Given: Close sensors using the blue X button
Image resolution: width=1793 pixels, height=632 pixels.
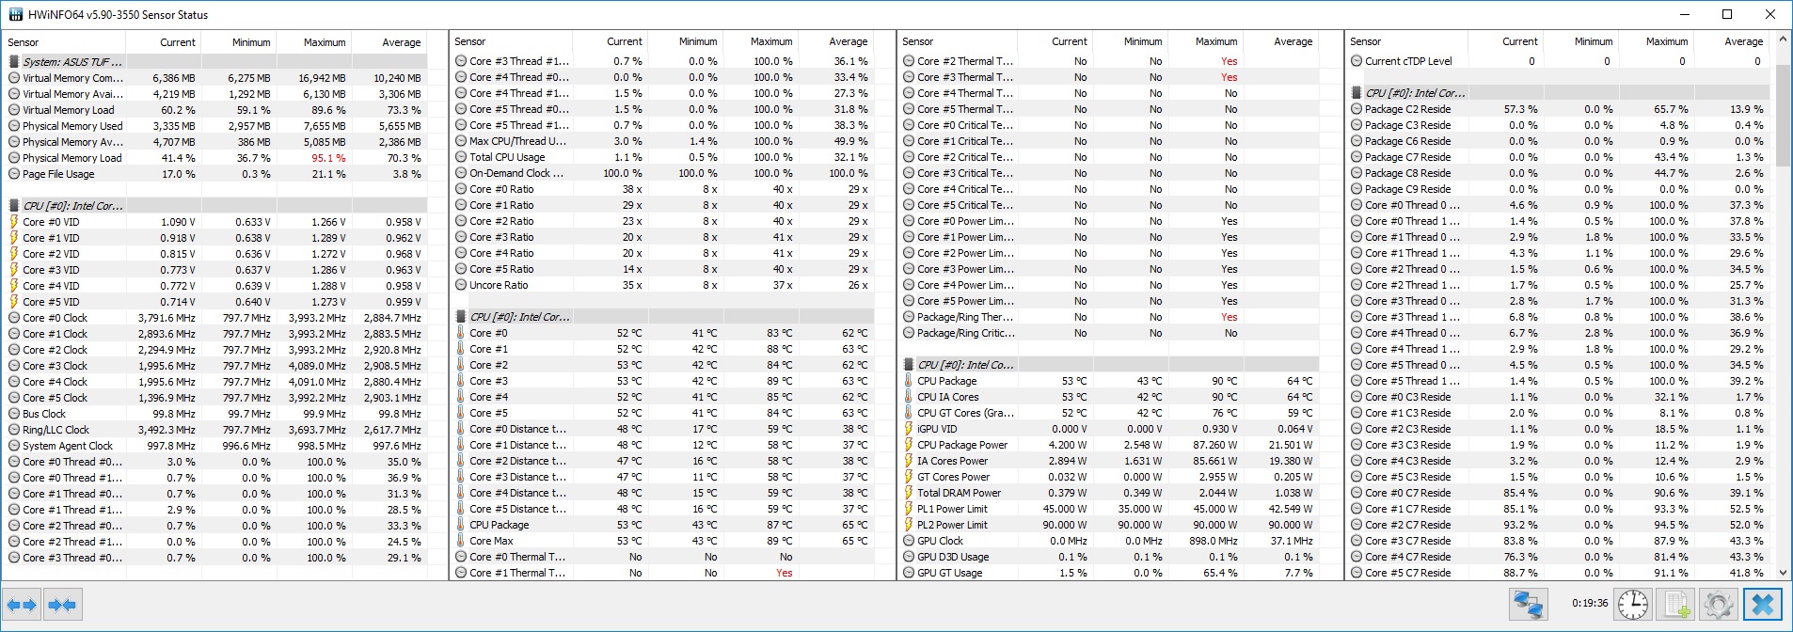Looking at the screenshot, I should coord(1763,604).
